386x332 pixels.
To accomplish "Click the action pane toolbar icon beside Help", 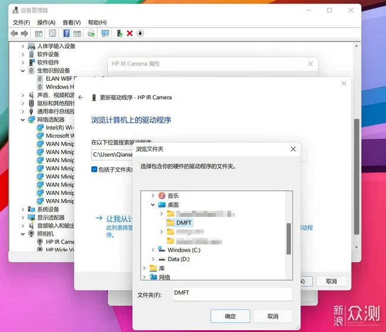I will (x=77, y=33).
